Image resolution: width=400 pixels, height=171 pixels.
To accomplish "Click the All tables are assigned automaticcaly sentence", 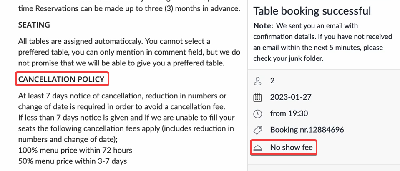I will coord(81,41).
